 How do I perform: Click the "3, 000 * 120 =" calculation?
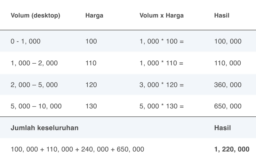162,85
